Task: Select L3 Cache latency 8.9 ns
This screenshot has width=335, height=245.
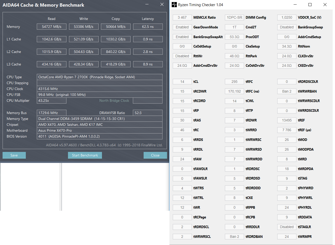Action: point(148,64)
